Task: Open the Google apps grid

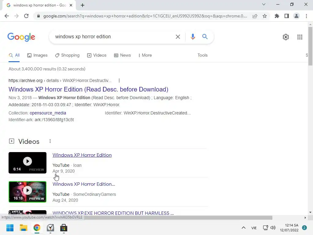Action: (x=300, y=37)
